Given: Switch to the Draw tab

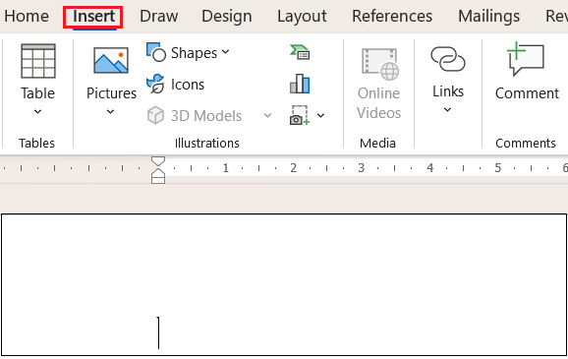Looking at the screenshot, I should pos(158,17).
